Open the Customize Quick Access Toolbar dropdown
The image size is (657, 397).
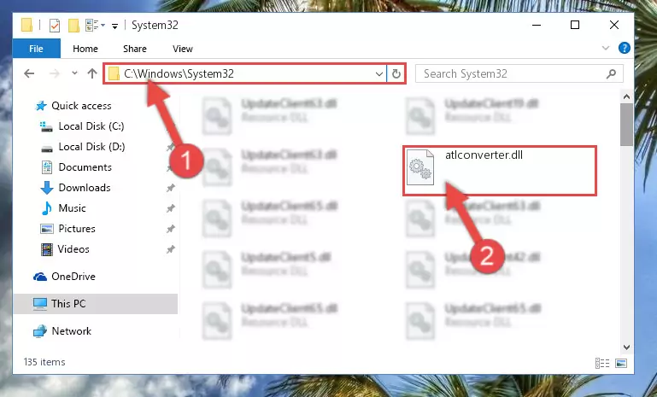(114, 26)
